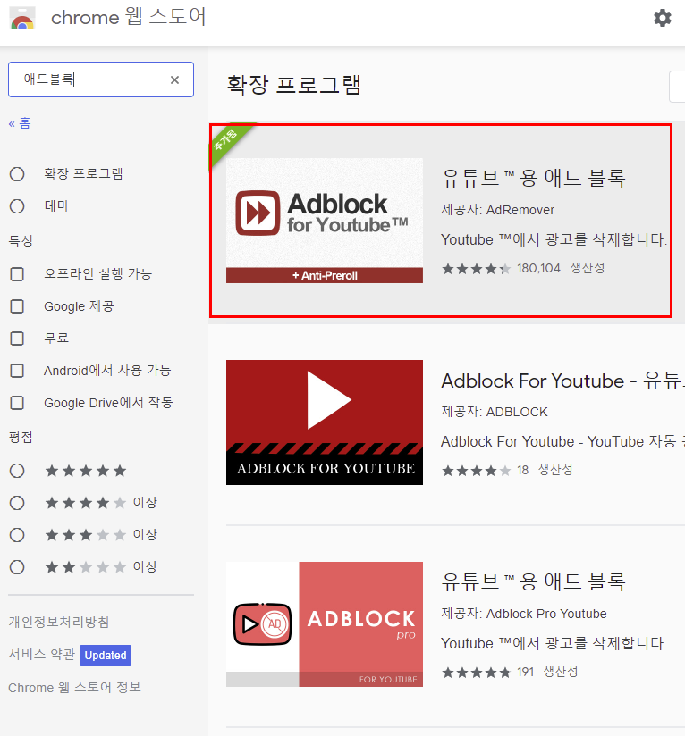This screenshot has width=685, height=736.
Task: Open the 서비스 약관 link
Action: (x=42, y=655)
